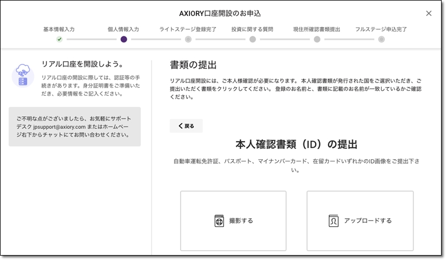Click the passport icon beside 撮影する

(219, 221)
